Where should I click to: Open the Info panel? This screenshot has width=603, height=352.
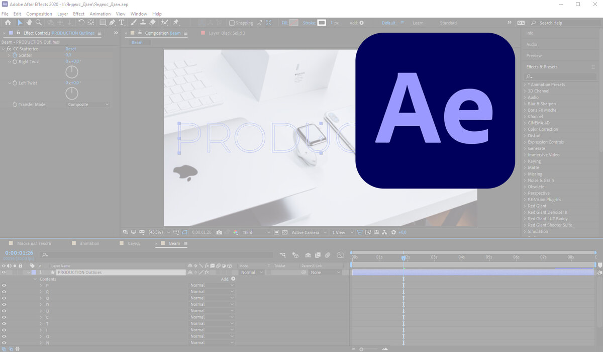point(530,33)
